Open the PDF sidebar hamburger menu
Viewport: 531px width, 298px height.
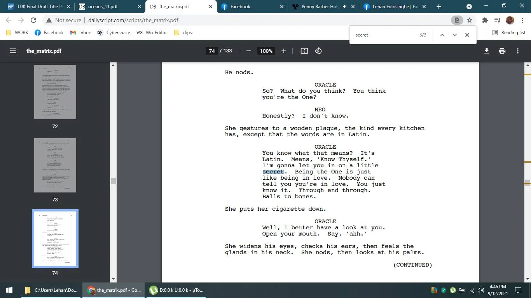13,51
